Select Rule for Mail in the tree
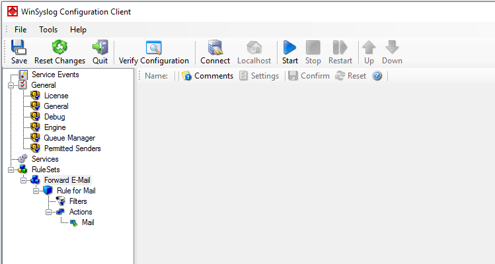This screenshot has height=264, width=495. point(76,191)
